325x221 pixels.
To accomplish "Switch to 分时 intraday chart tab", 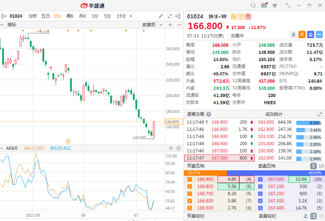I will coord(32,16).
